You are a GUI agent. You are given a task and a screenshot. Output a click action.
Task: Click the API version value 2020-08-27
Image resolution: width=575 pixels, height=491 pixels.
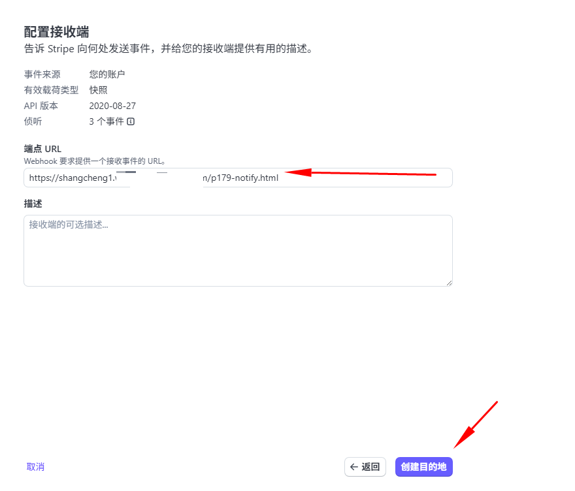click(112, 106)
